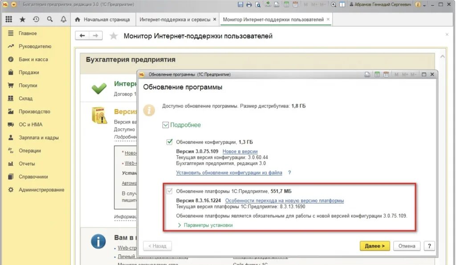Click the yellow info icon in title bar
The width and height of the screenshot is (456, 265).
418,4
